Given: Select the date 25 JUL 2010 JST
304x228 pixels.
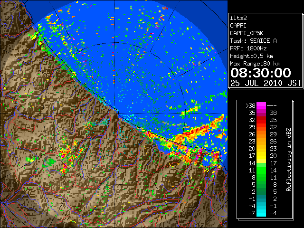Looking at the screenshot, I should click(266, 83).
